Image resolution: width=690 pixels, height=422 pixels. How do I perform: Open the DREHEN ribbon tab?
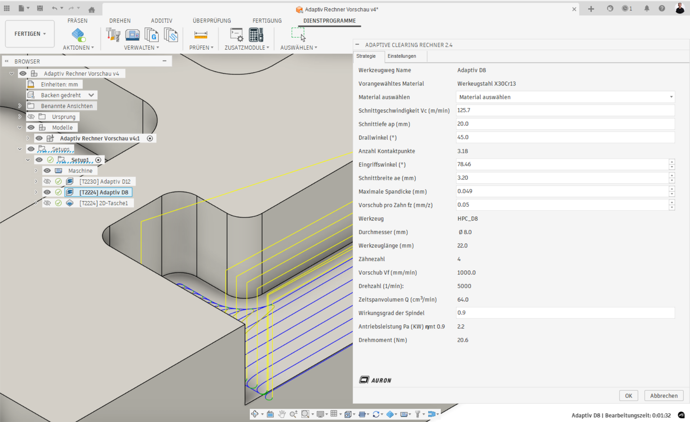pyautogui.click(x=120, y=21)
